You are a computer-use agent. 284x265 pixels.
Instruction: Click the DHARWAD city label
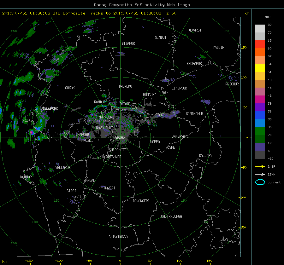click(x=82, y=135)
